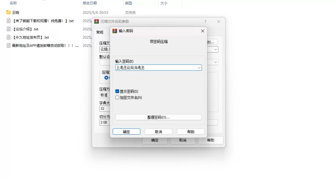Click the 文件夹 type cell

point(130,13)
